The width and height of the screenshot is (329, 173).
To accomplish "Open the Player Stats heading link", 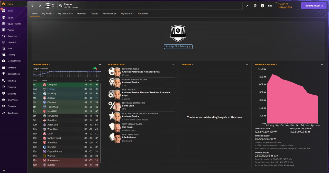I will (x=117, y=65).
